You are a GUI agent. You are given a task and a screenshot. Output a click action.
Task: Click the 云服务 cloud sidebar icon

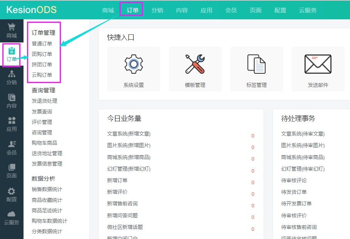point(12,214)
